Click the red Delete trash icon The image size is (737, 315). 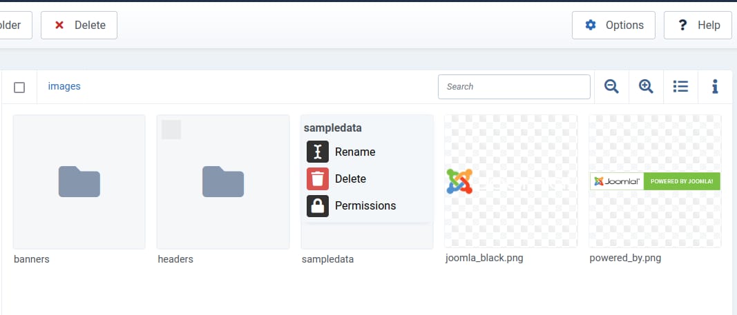pyautogui.click(x=318, y=179)
